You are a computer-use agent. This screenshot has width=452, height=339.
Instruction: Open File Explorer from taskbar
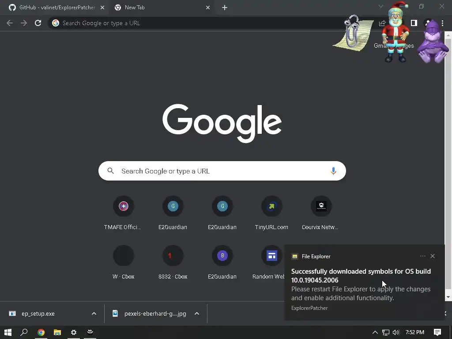(57, 332)
